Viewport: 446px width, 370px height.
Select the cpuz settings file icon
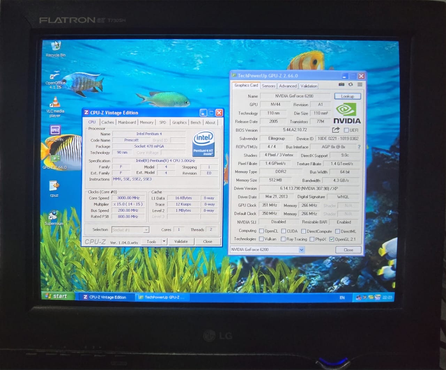(54, 189)
